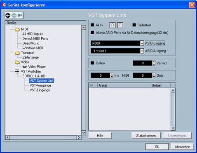Increase the Versatz value
The image size is (197, 153).
(x=154, y=62)
